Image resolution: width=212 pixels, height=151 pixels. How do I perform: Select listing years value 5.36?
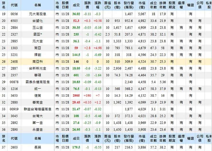pos(162,82)
